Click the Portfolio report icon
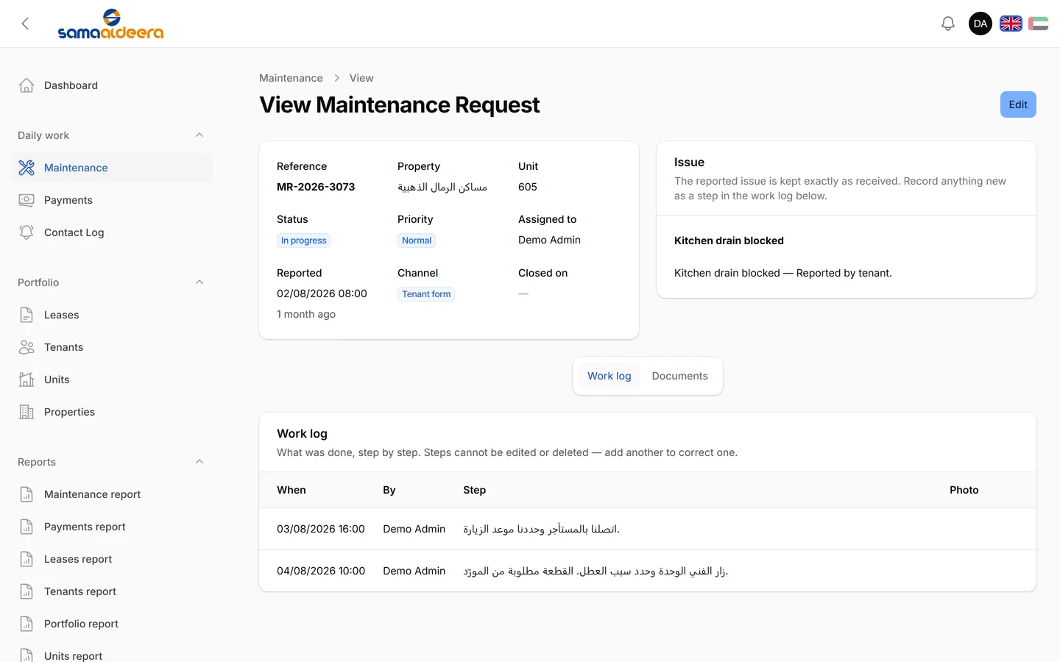The image size is (1060, 662). pos(26,624)
